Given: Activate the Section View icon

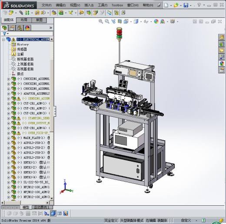Looking at the screenshot, I should pos(120,21).
